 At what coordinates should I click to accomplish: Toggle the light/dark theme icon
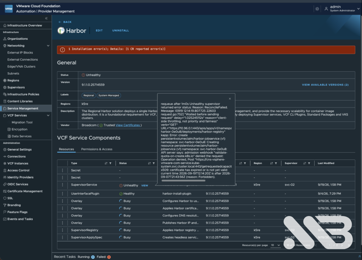pos(317,9)
